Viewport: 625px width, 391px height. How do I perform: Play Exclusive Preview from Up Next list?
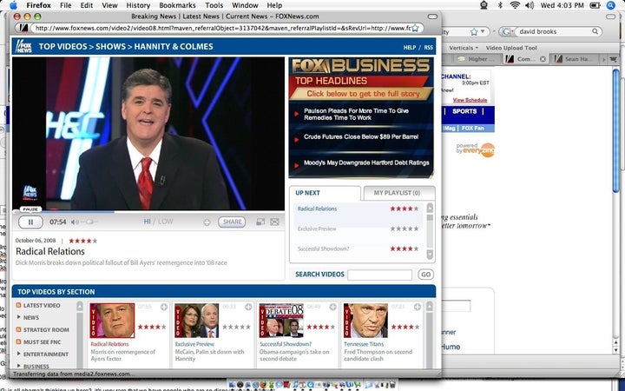point(317,229)
